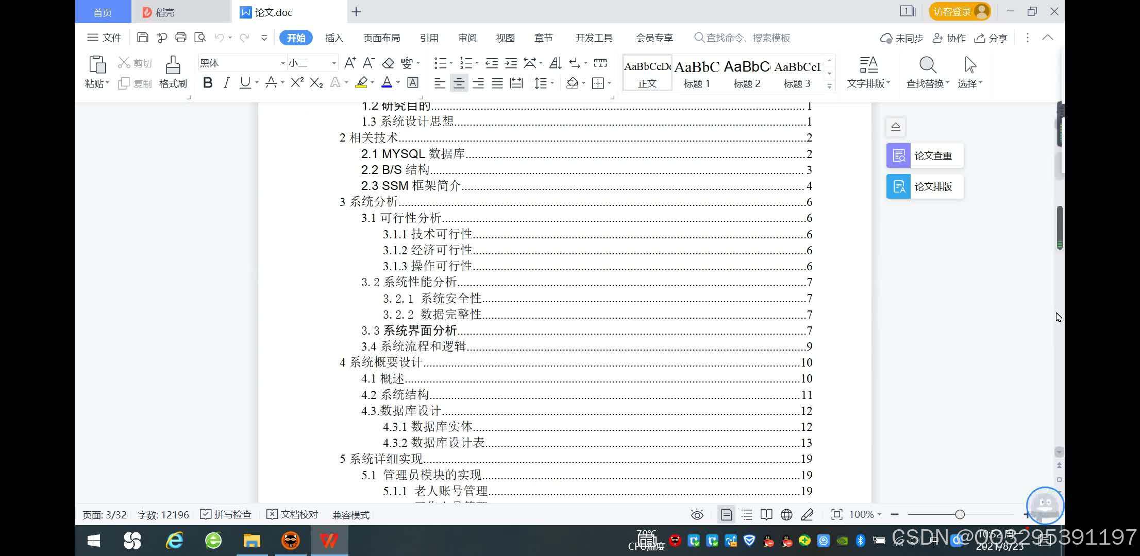
Task: Toggle justify alignment
Action: click(x=497, y=83)
